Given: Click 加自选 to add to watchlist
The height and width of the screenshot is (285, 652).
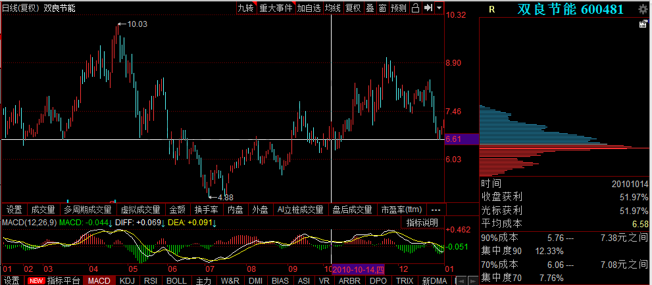Looking at the screenshot, I should tap(309, 8).
